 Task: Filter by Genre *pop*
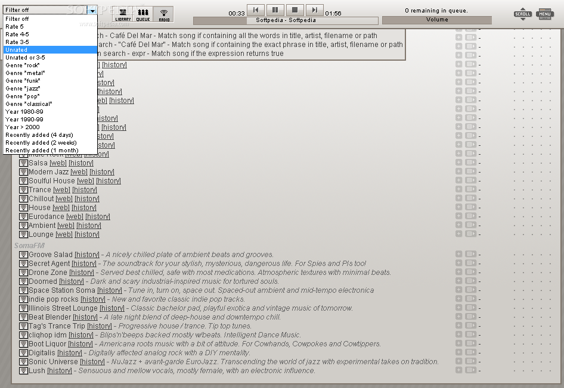(x=50, y=96)
